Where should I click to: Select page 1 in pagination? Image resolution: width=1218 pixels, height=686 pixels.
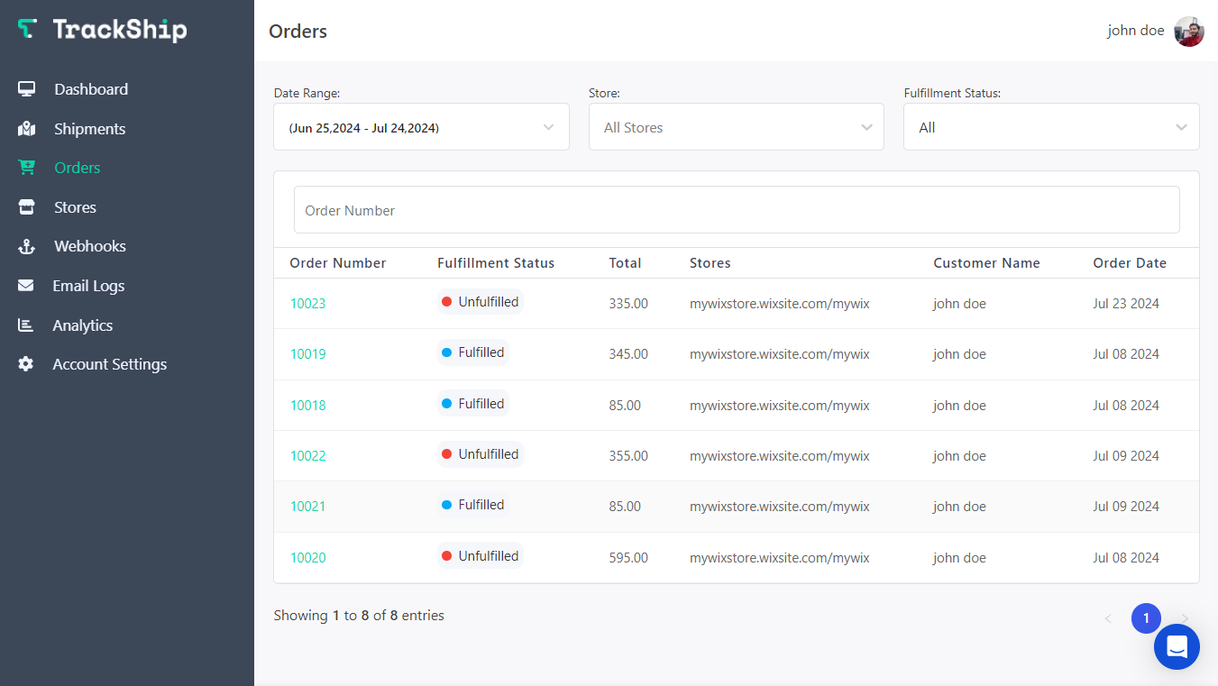pos(1146,618)
